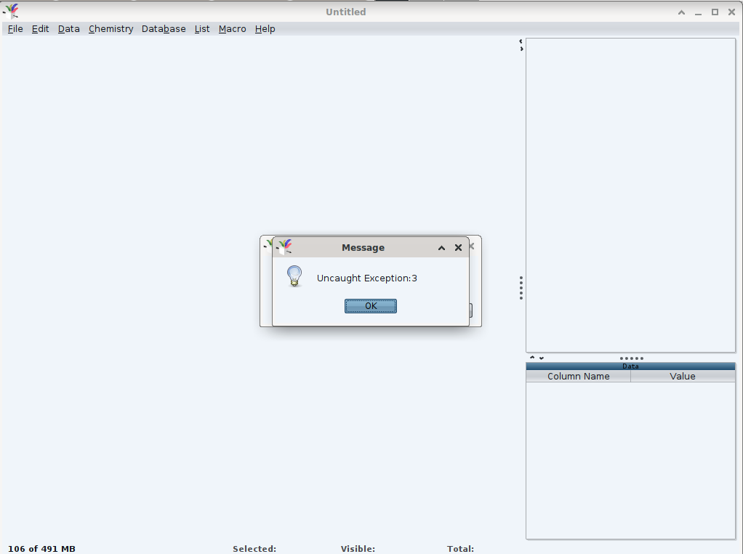Open the Database menu
The height and width of the screenshot is (554, 743).
[164, 29]
